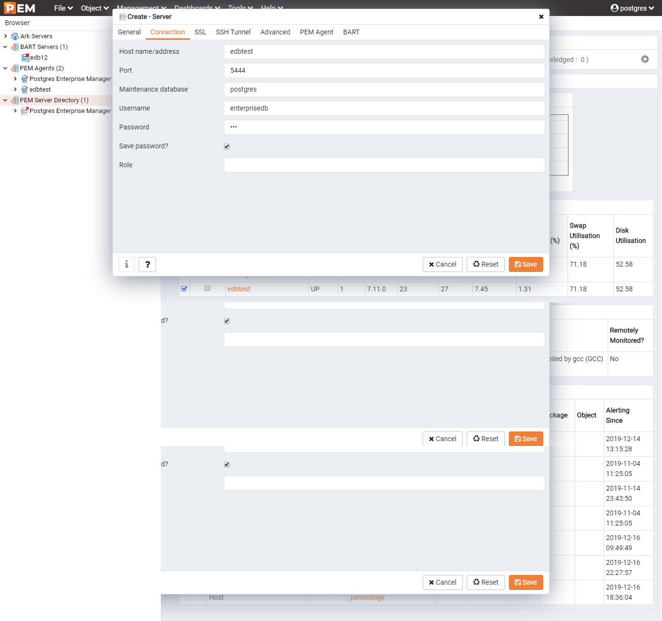Click the edbtest agent icon in tree
This screenshot has height=621, width=662.
tap(25, 90)
